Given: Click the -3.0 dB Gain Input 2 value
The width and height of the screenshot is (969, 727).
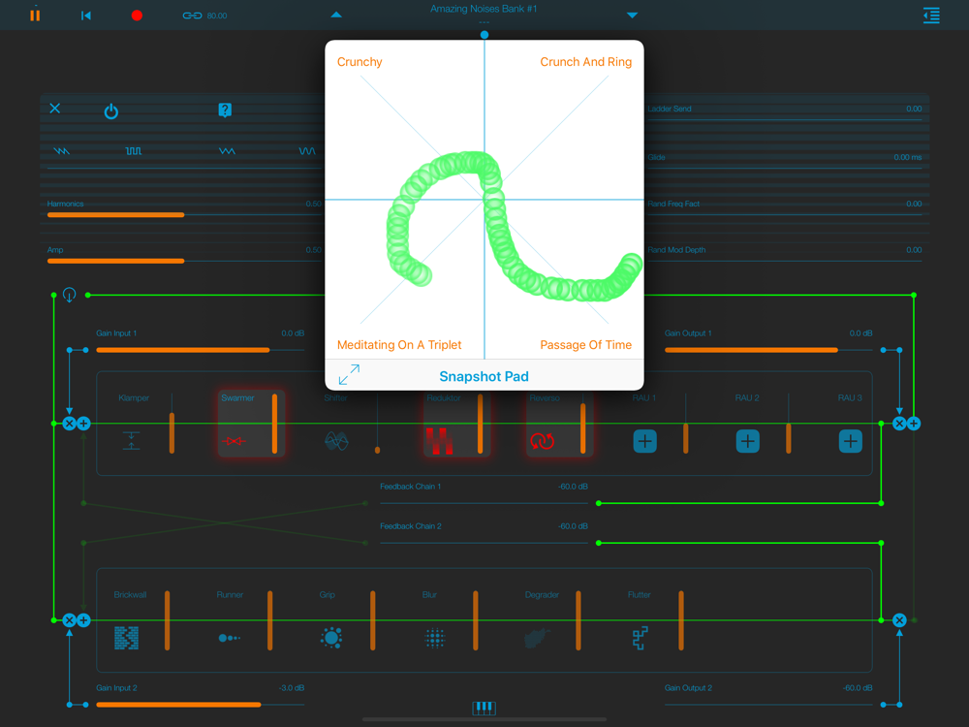Looking at the screenshot, I should pyautogui.click(x=291, y=688).
